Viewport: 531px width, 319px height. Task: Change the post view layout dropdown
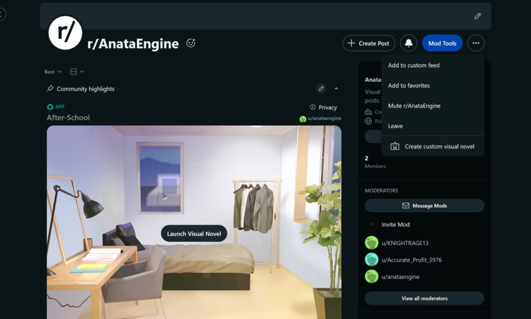77,71
